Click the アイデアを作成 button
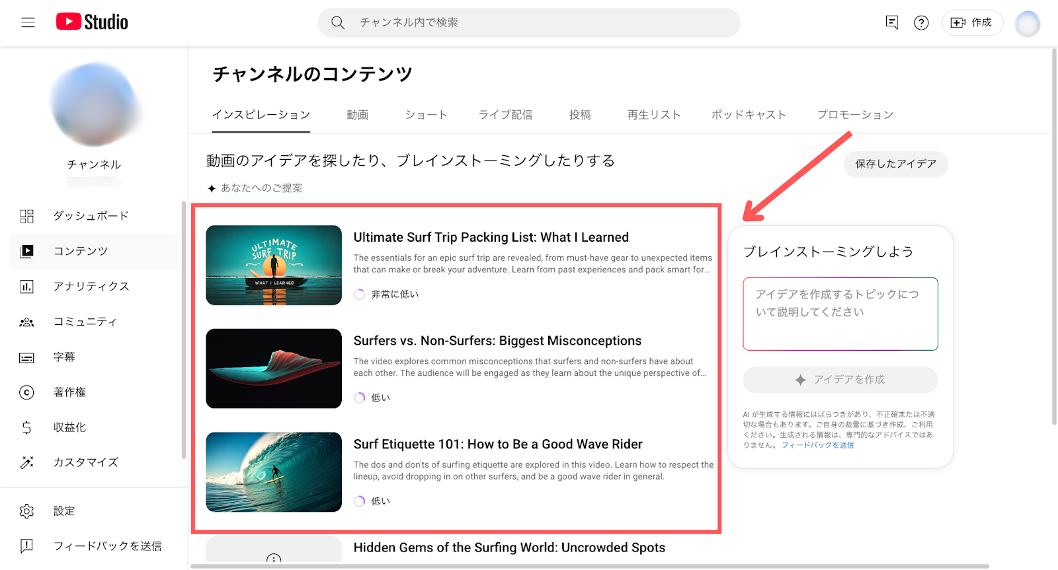The image size is (1058, 570). tap(840, 380)
